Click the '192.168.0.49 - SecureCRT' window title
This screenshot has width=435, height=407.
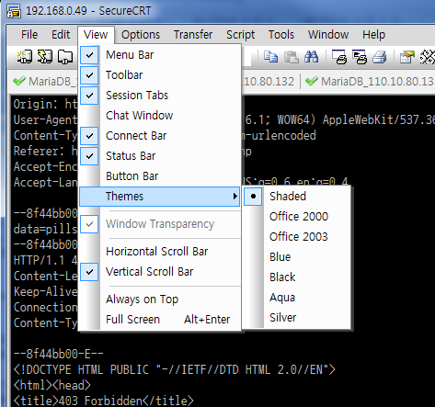88,11
